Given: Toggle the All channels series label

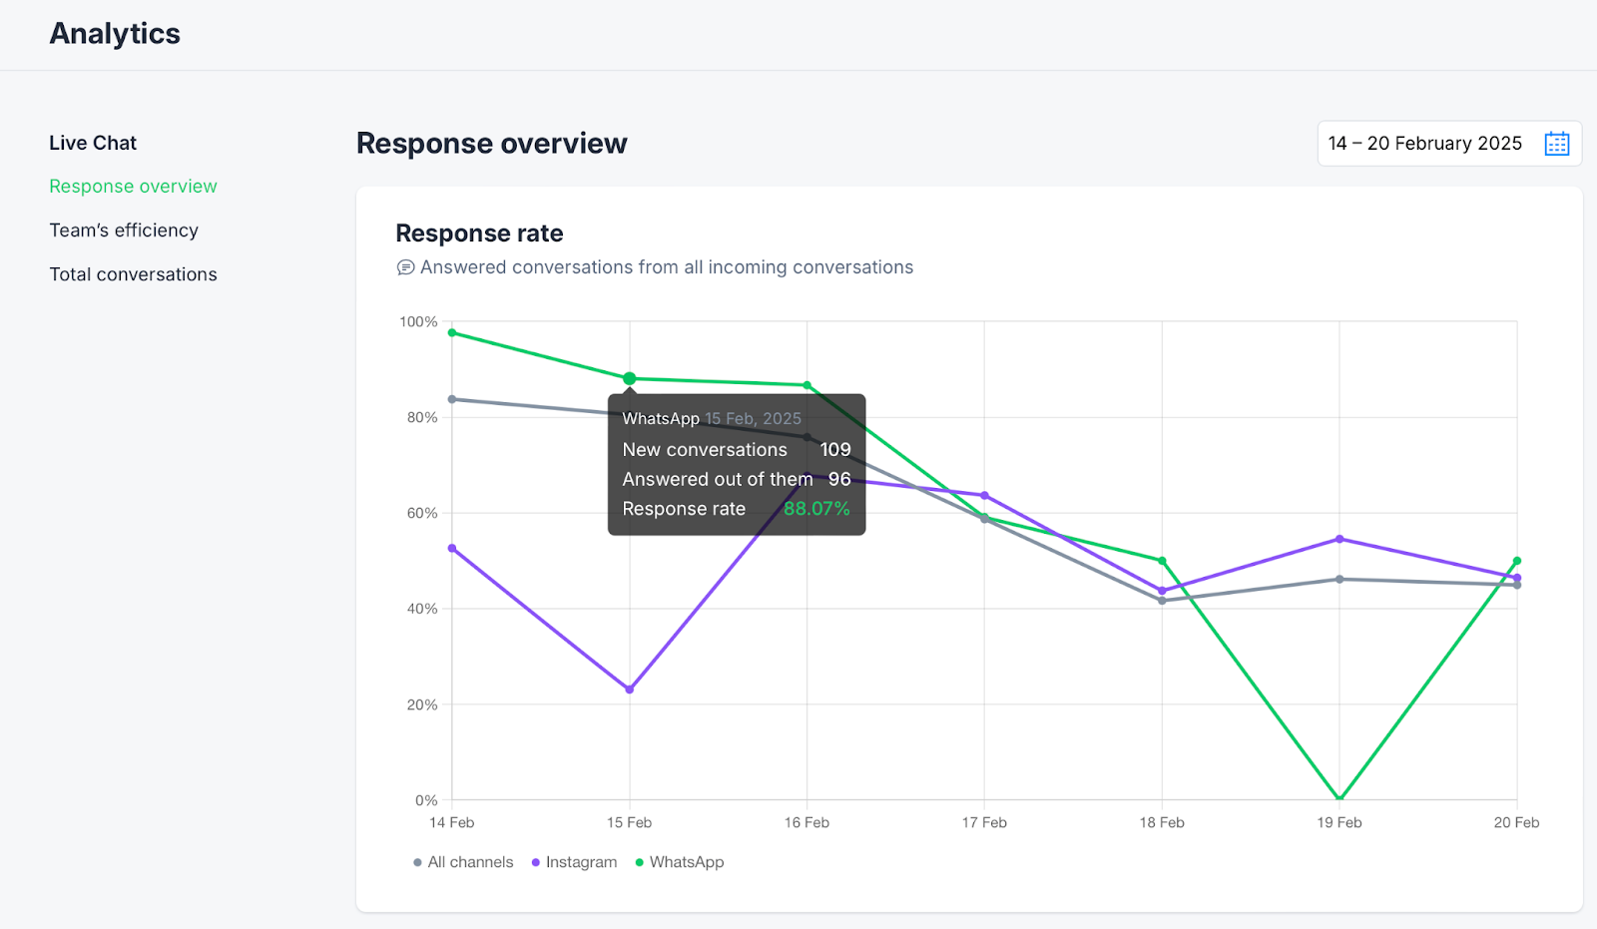Looking at the screenshot, I should coord(470,862).
